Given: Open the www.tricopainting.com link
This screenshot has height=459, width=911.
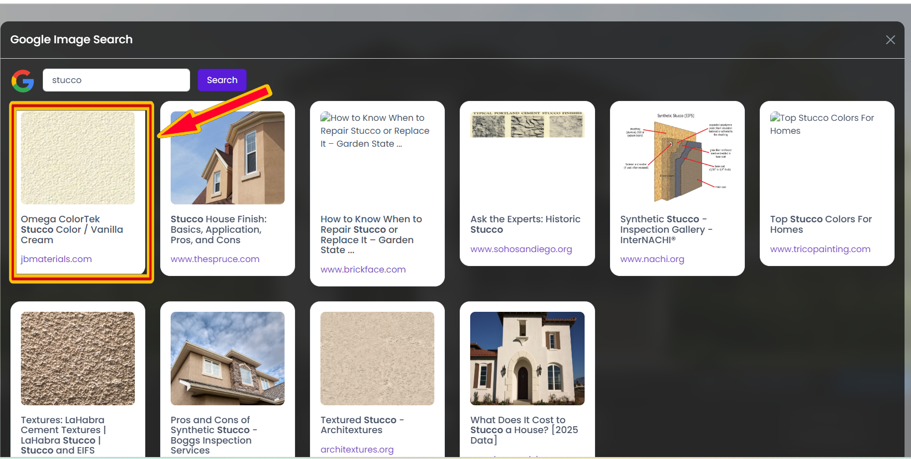Looking at the screenshot, I should tap(820, 249).
